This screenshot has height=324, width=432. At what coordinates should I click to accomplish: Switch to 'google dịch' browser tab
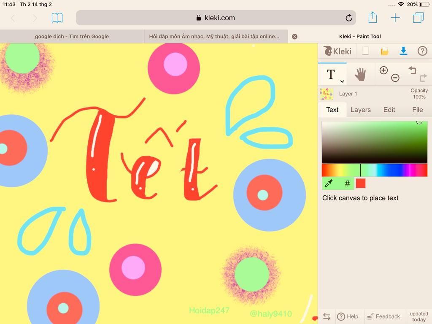(72, 36)
